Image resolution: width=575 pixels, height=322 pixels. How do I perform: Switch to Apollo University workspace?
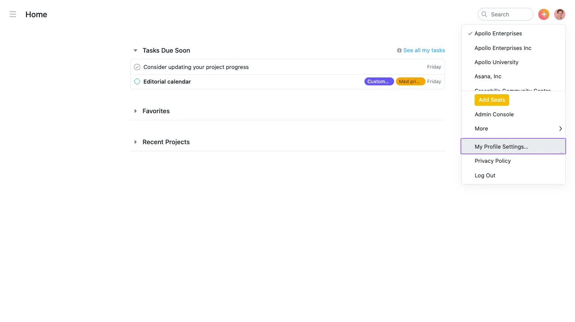[x=496, y=62]
